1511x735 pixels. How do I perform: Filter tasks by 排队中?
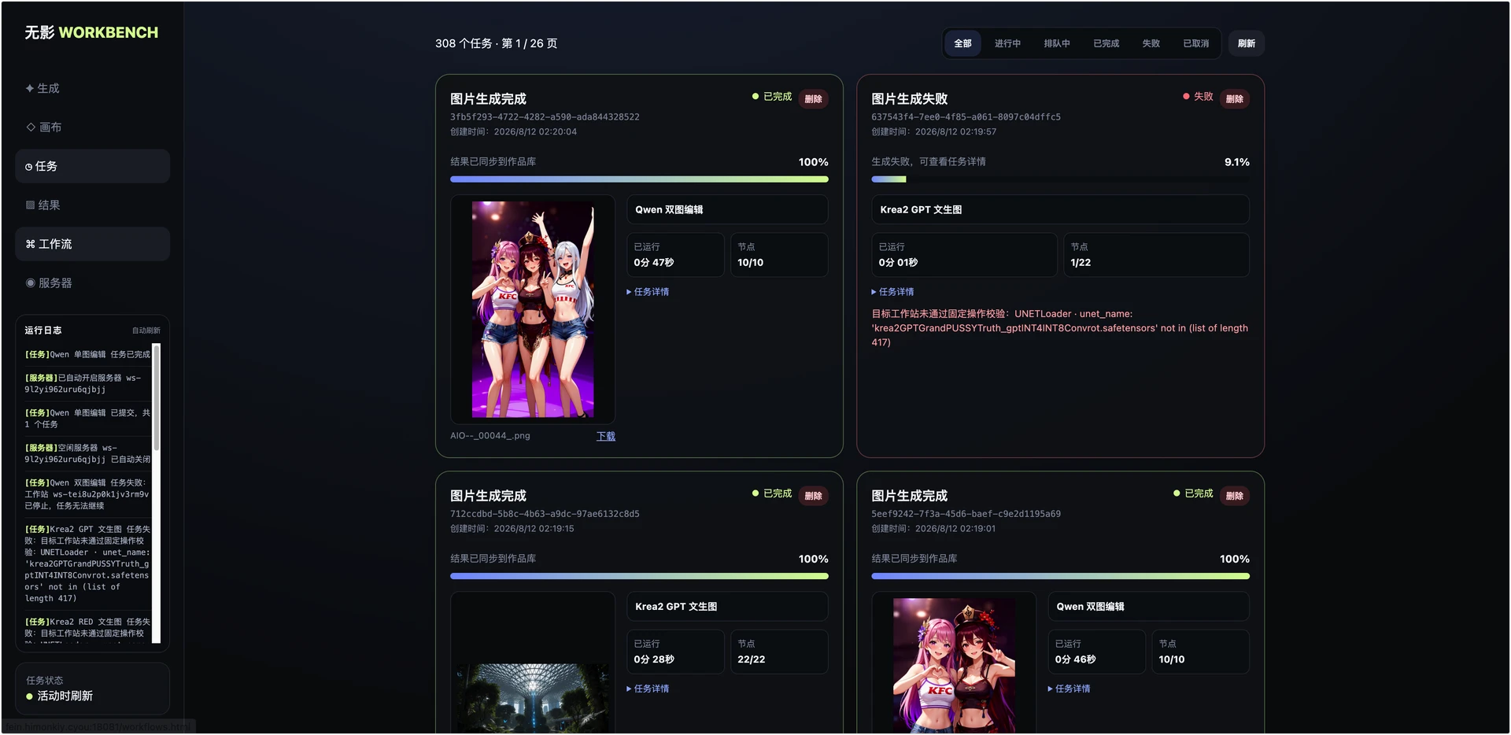click(1057, 43)
